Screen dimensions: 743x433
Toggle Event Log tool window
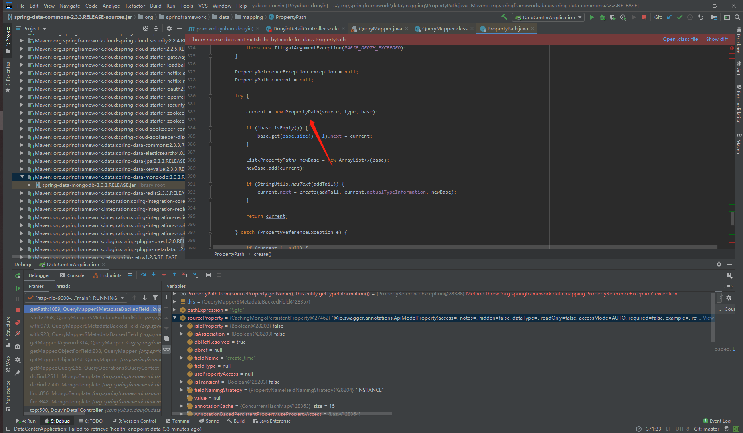click(717, 421)
